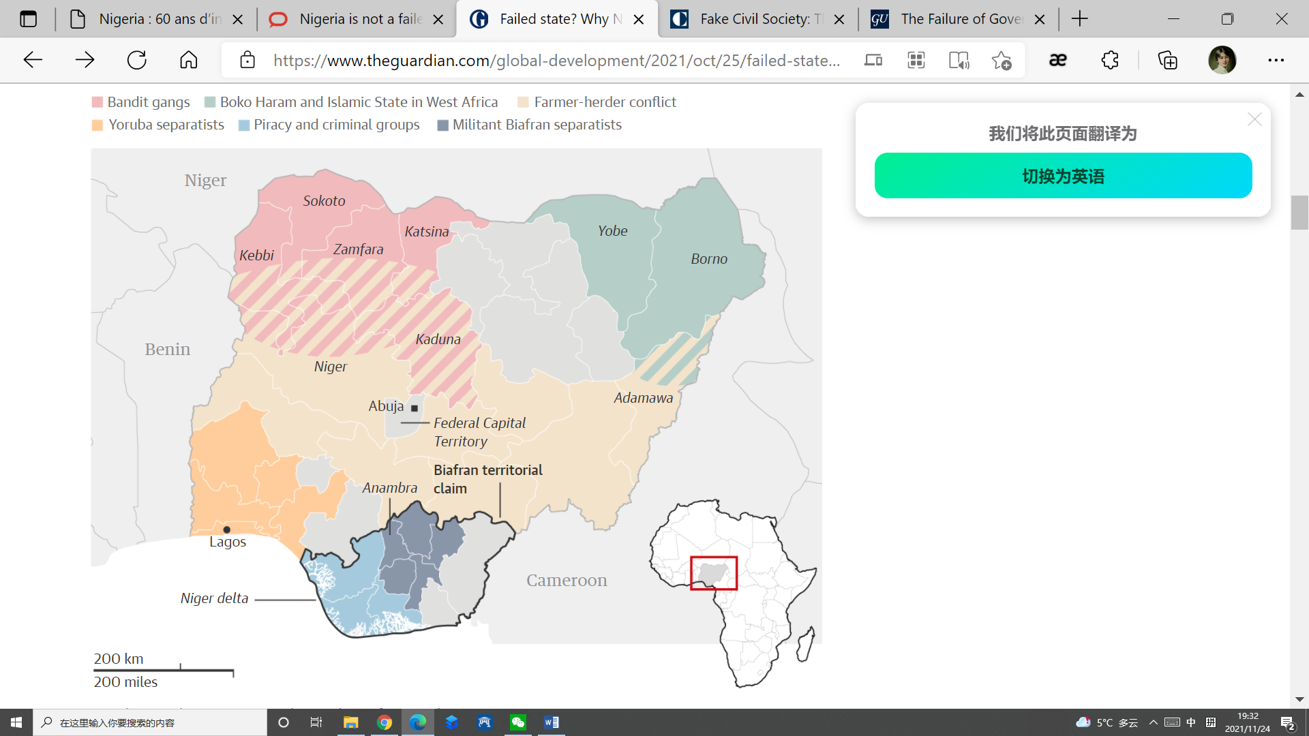The width and height of the screenshot is (1309, 736).
Task: Click the user profile avatar
Action: [x=1222, y=60]
